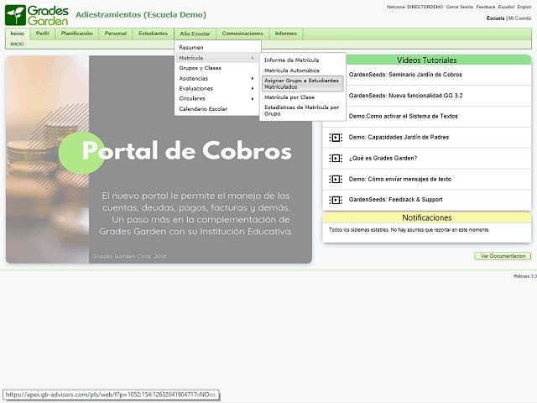The width and height of the screenshot is (537, 403).
Task: Open the Estudiantes tab
Action: point(153,34)
